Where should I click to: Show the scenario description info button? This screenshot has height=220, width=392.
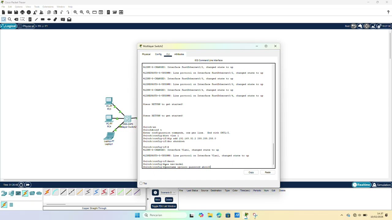click(x=155, y=193)
